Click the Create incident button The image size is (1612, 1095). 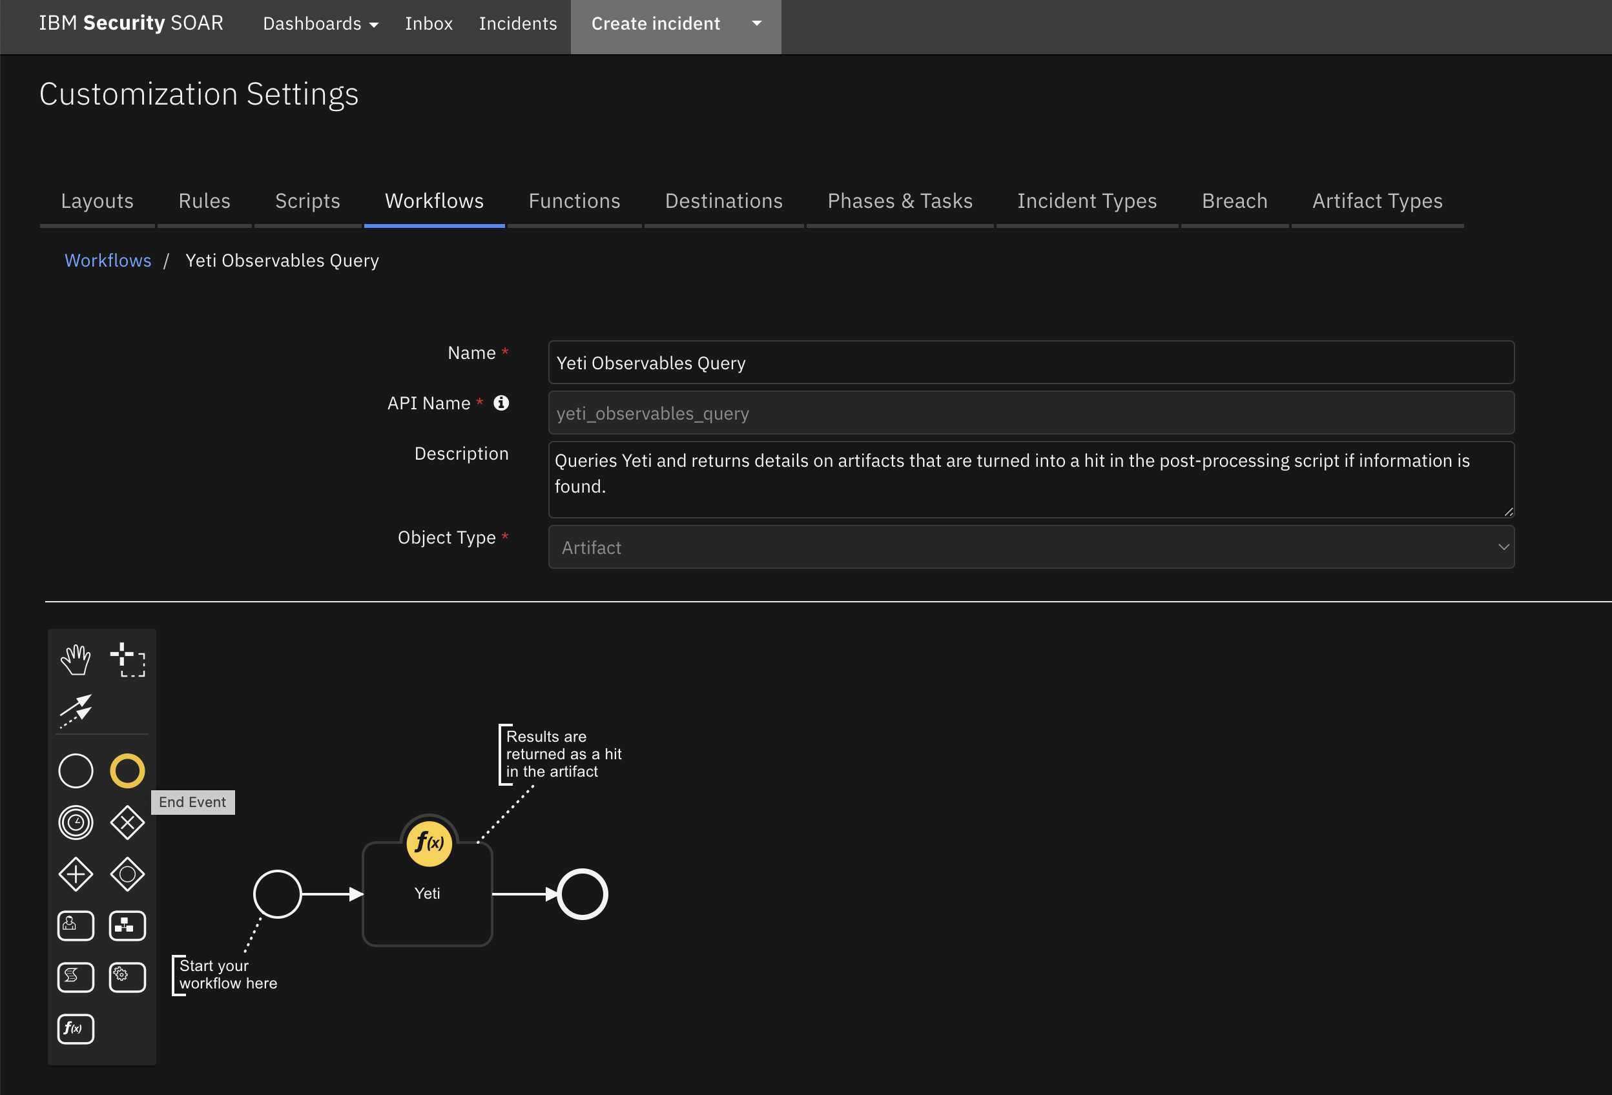[656, 24]
